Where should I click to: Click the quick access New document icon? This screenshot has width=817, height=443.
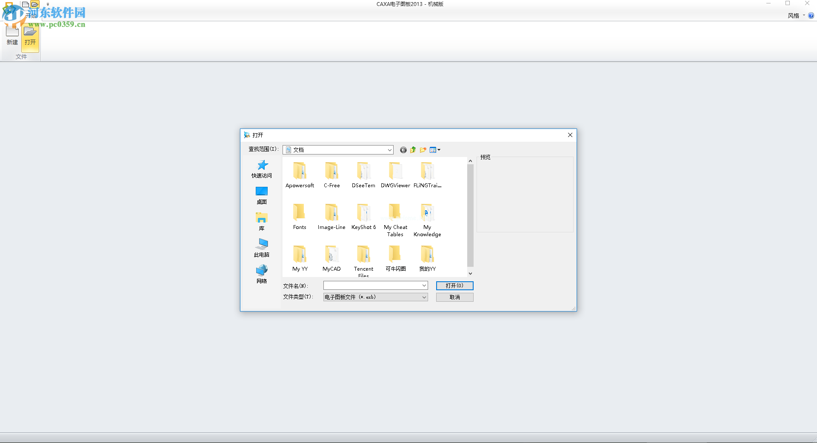pos(26,5)
